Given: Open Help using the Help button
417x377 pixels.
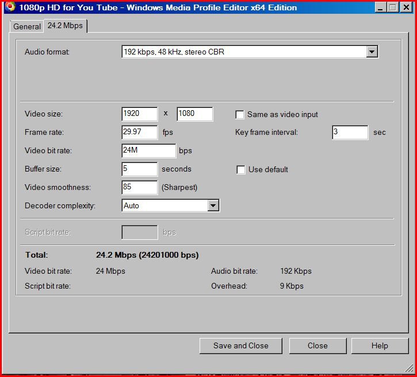Looking at the screenshot, I should (379, 345).
